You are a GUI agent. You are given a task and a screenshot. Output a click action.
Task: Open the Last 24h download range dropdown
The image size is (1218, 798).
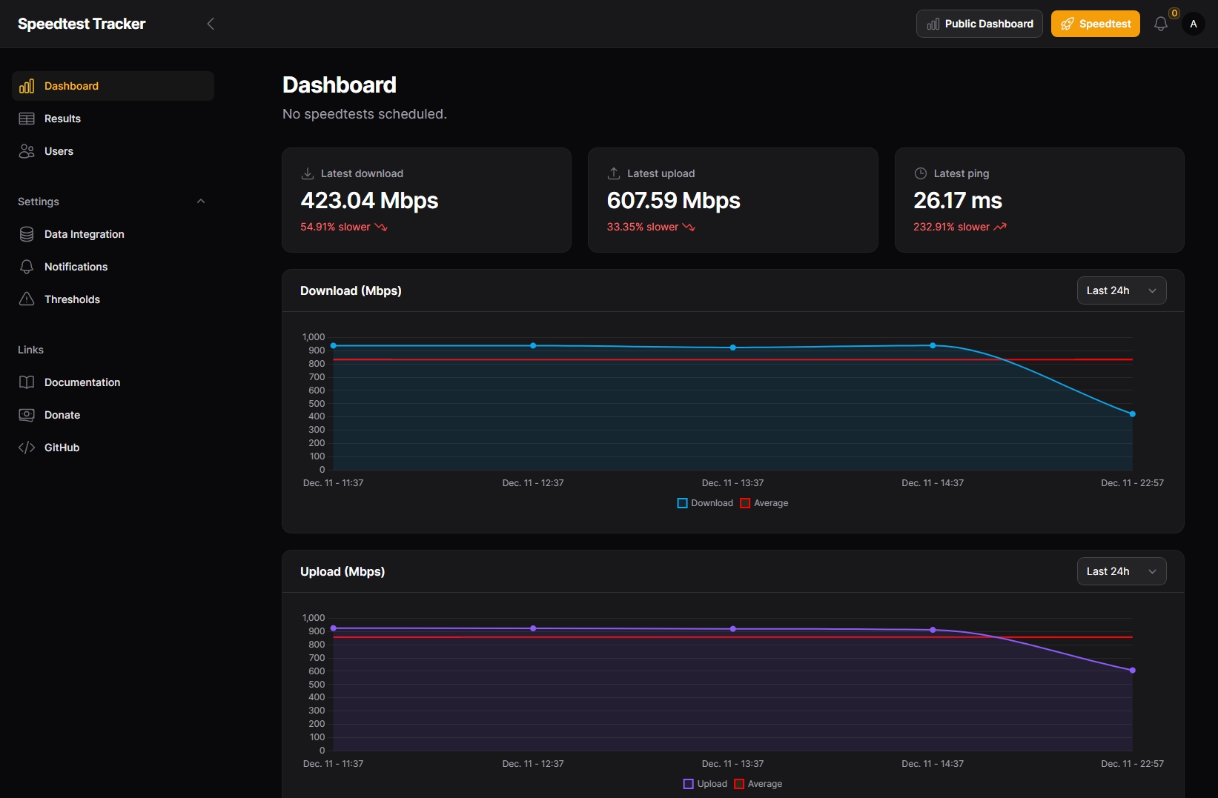(x=1121, y=290)
